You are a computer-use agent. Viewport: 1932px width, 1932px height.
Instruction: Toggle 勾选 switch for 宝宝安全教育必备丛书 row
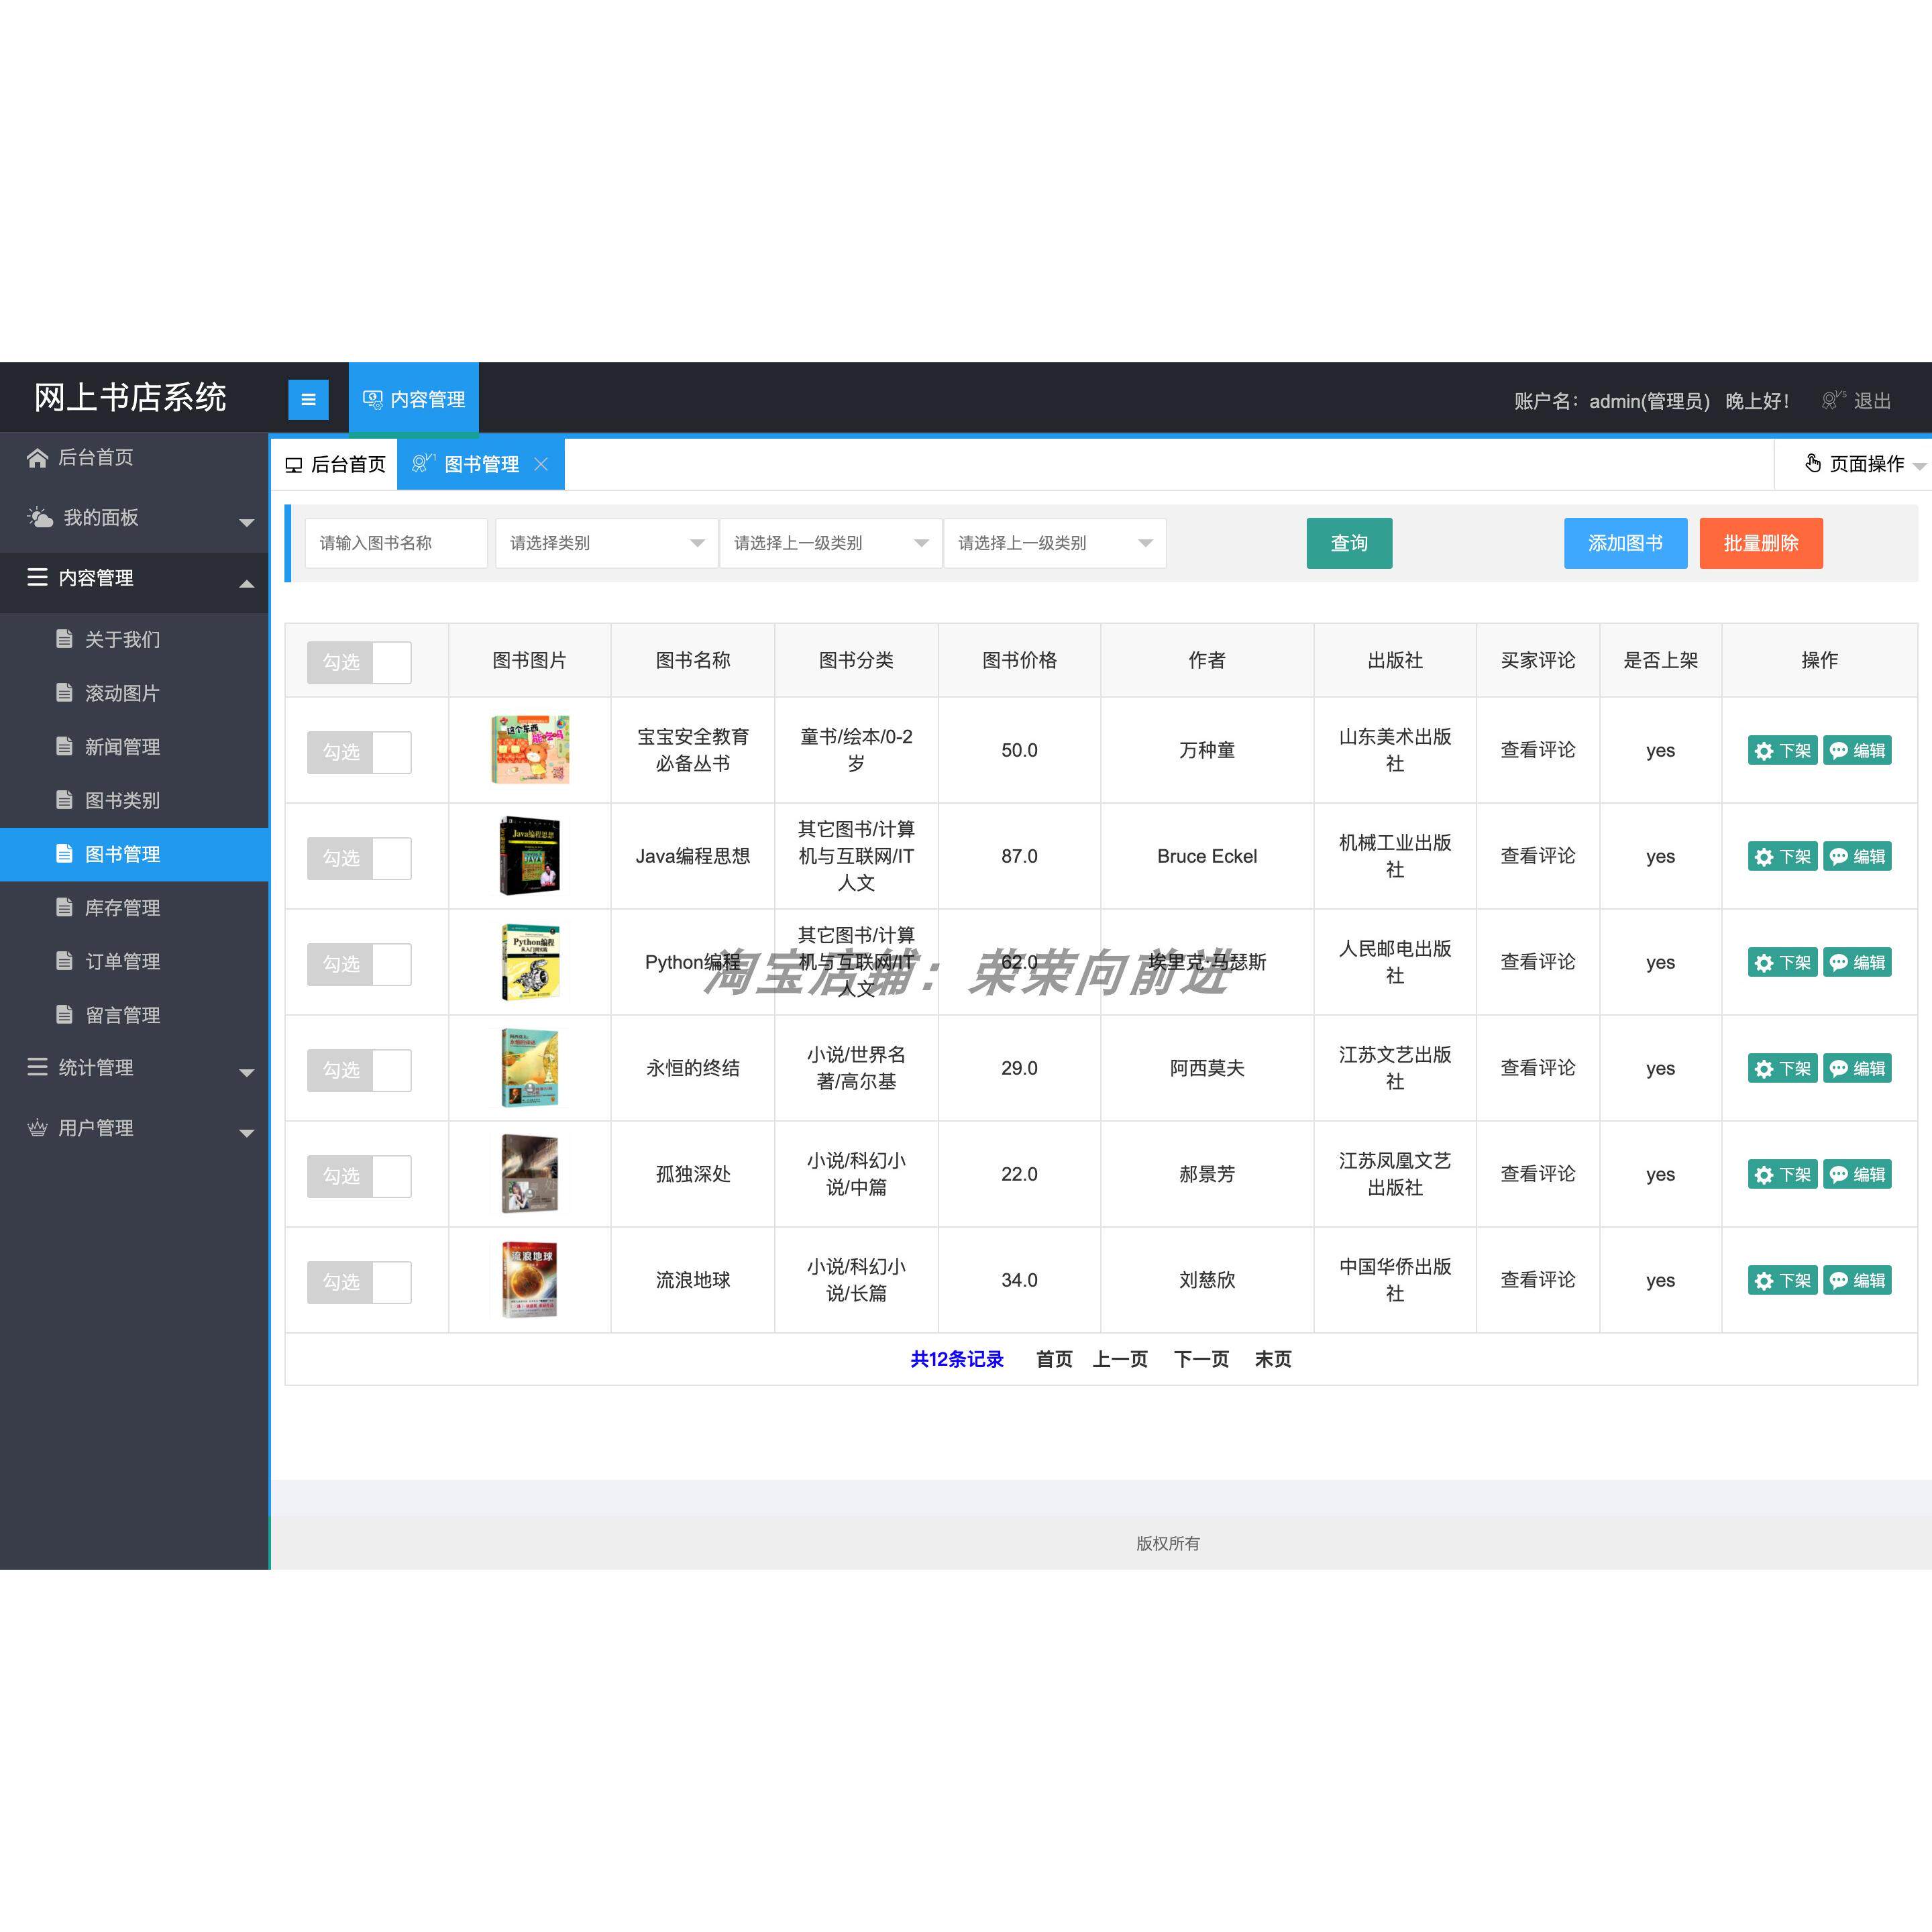coord(359,751)
